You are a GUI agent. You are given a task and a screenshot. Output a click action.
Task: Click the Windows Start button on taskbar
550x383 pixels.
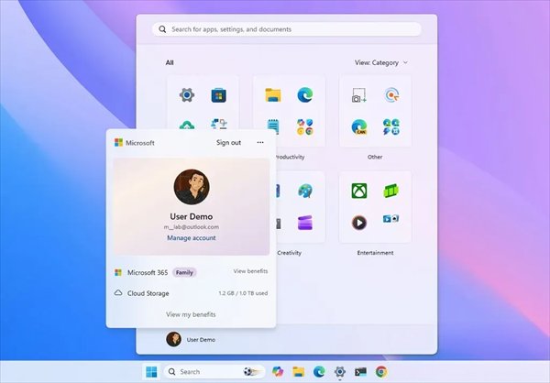pyautogui.click(x=151, y=372)
